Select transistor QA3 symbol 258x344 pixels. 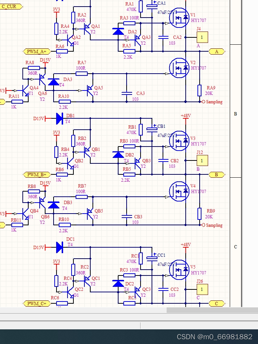pos(138,40)
